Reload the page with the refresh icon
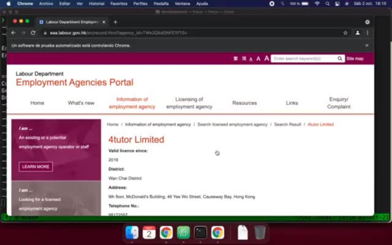Screen dimensions: 392x245 pos(33,33)
